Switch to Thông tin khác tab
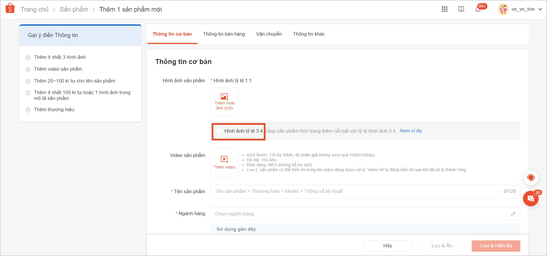Image resolution: width=547 pixels, height=256 pixels. tap(309, 34)
